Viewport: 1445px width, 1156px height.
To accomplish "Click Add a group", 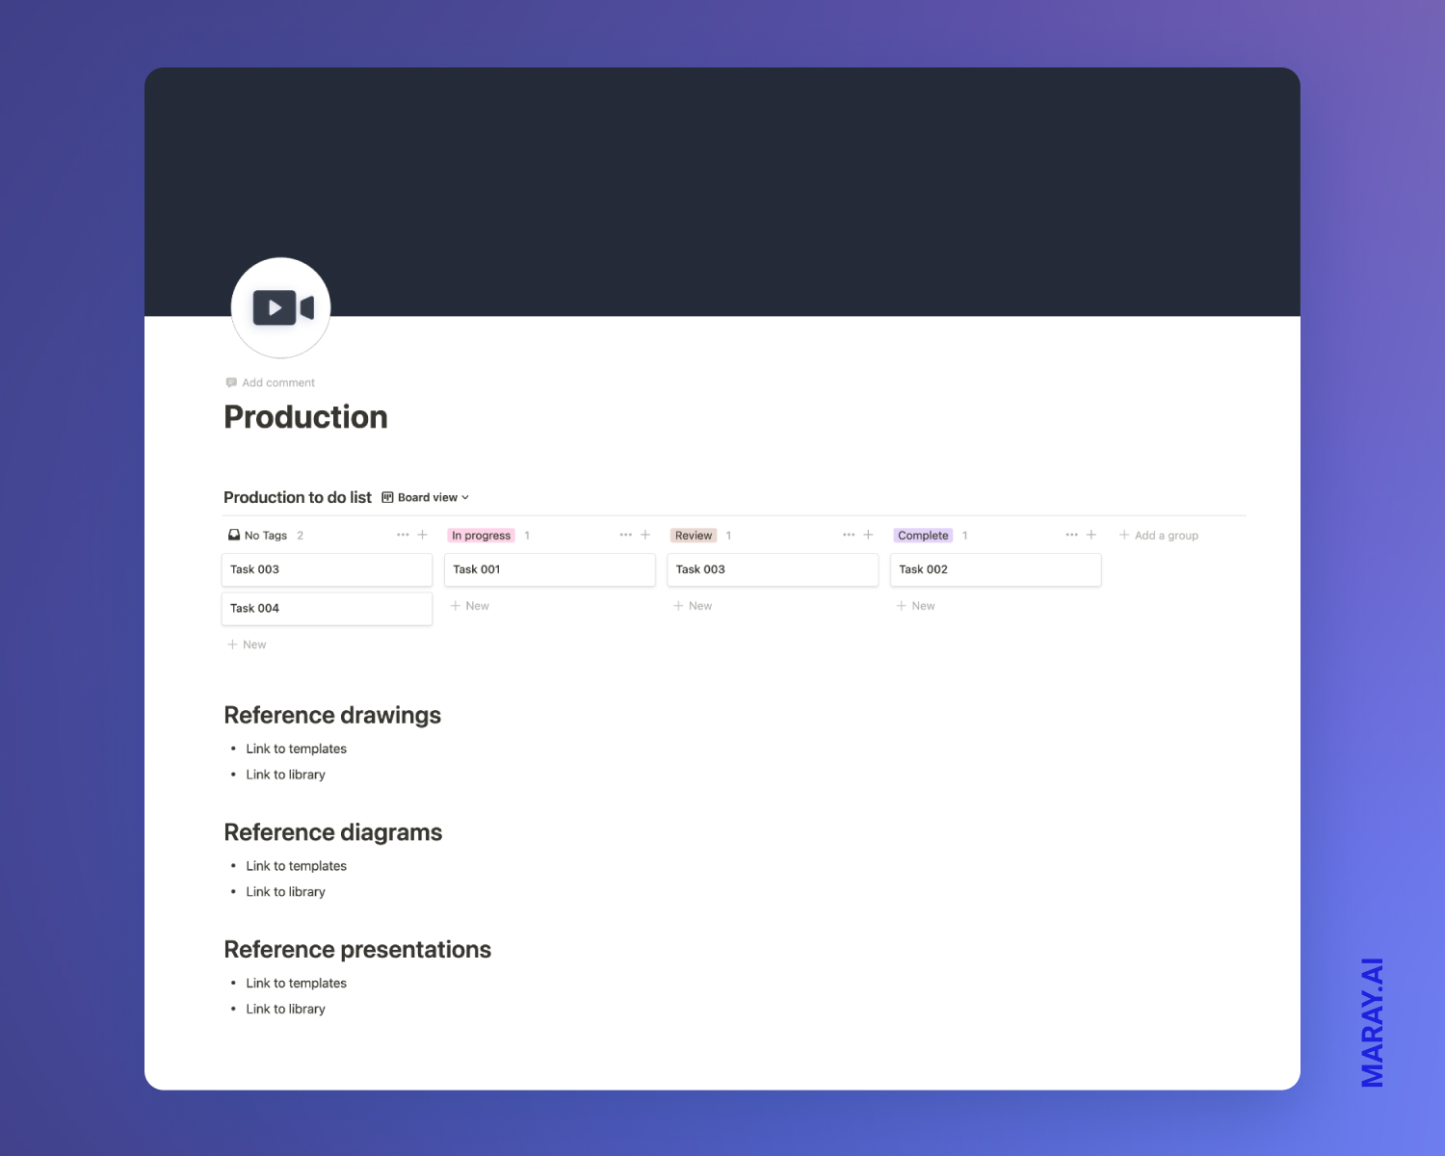I will [x=1159, y=536].
